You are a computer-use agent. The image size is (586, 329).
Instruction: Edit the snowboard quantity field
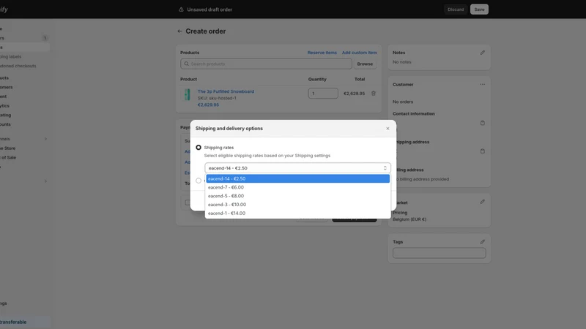click(x=323, y=94)
